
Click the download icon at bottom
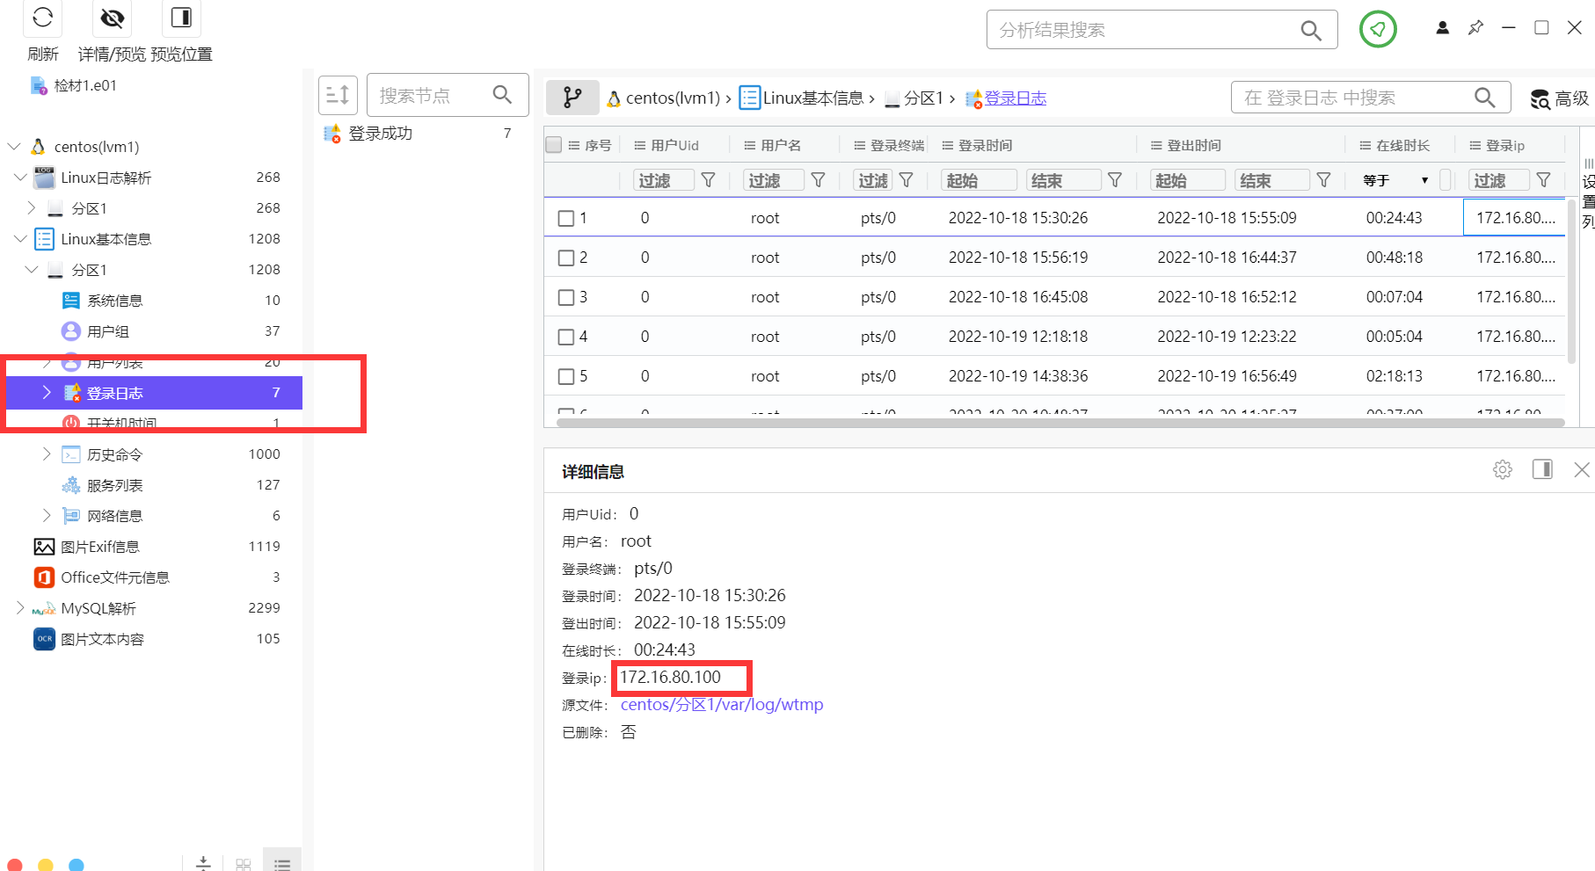click(x=203, y=863)
